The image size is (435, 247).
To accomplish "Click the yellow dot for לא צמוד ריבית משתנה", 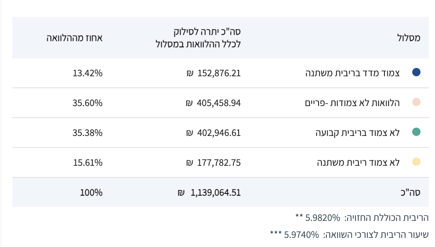I will click(416, 162).
